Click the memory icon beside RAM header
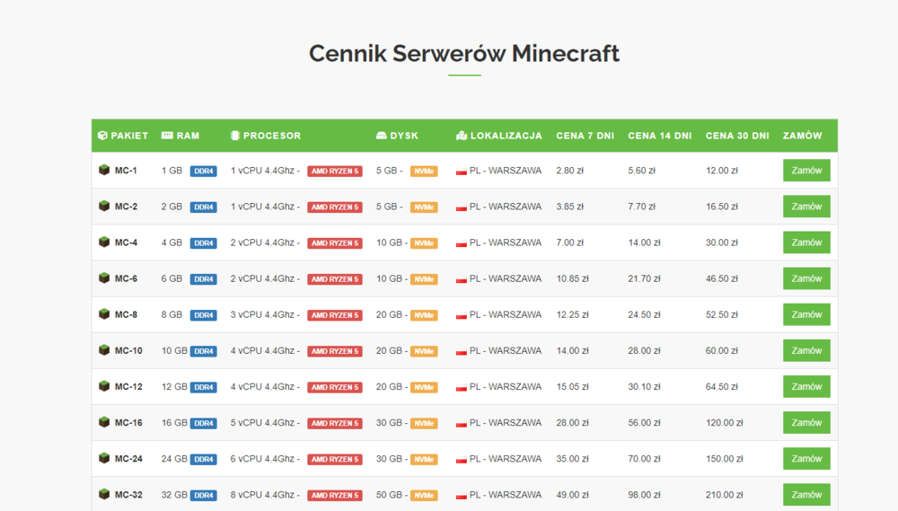This screenshot has height=511, width=898. [x=167, y=136]
